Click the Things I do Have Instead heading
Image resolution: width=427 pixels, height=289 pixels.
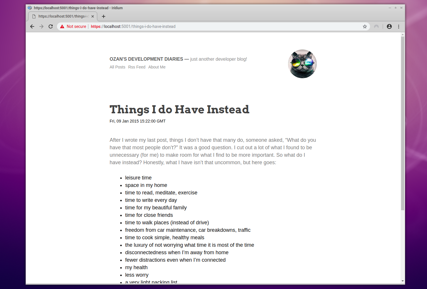click(x=179, y=110)
